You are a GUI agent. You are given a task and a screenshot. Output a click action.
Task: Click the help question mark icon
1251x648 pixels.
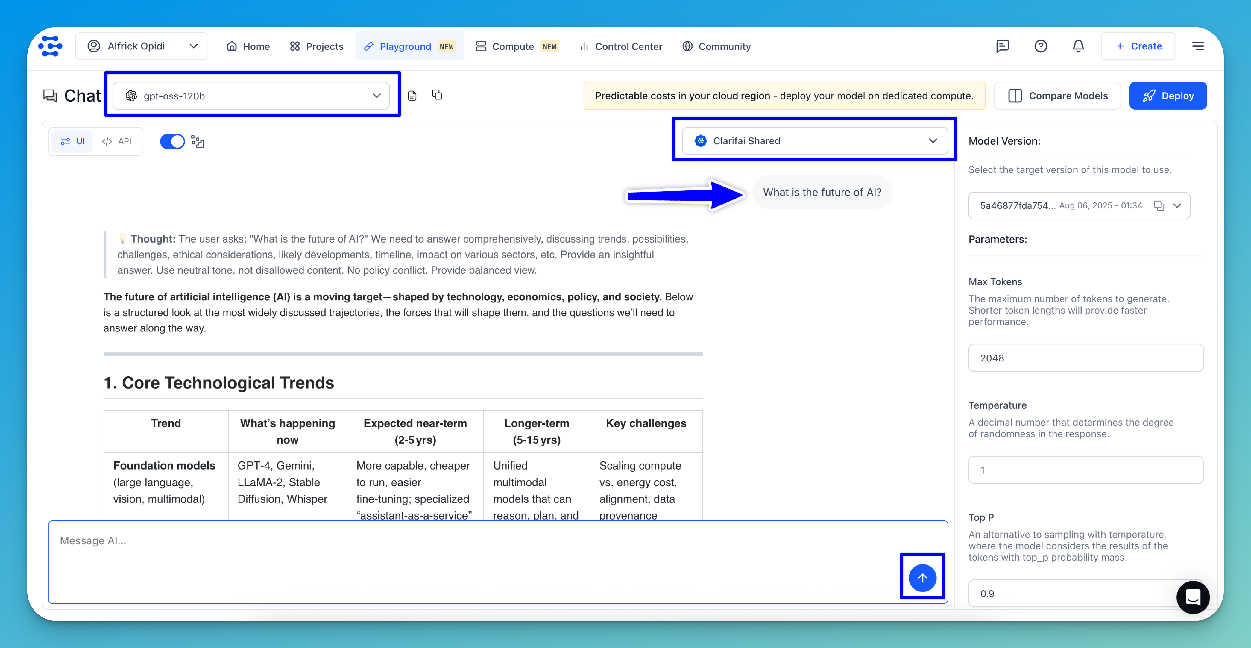(1040, 46)
